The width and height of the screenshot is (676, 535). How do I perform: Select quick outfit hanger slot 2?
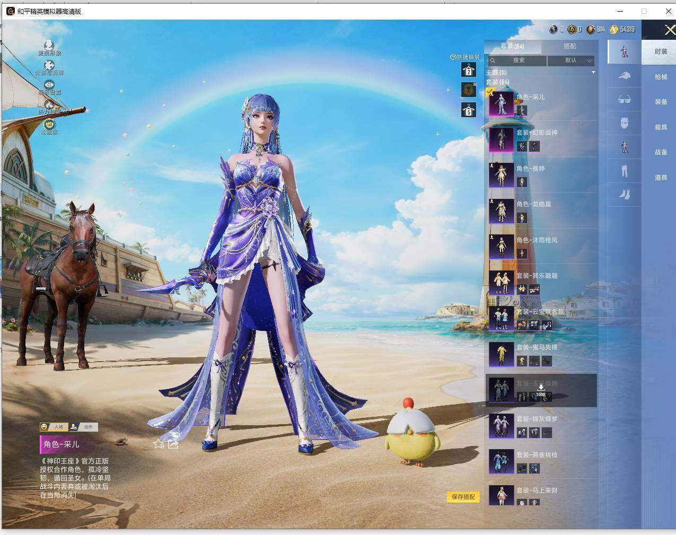(468, 70)
